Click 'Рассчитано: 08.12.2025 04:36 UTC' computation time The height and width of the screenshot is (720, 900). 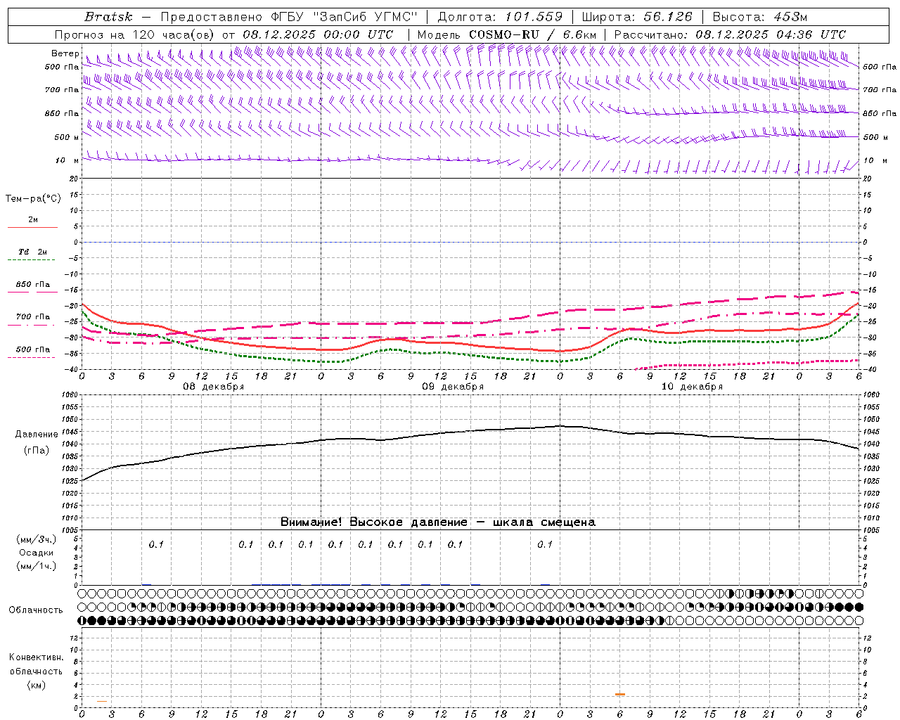click(x=730, y=34)
